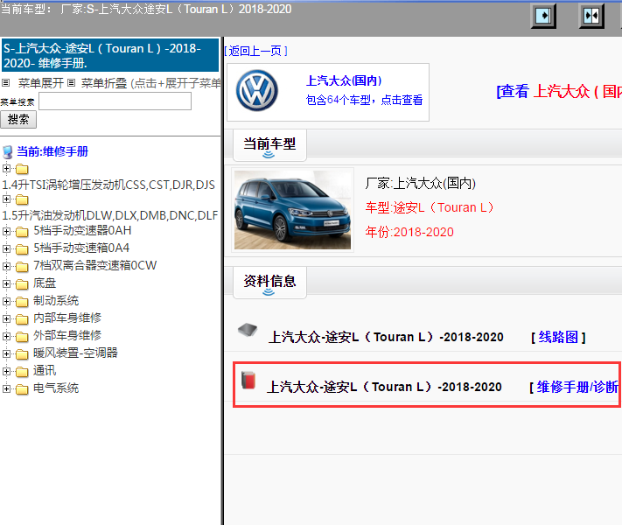Image resolution: width=622 pixels, height=525 pixels.
Task: Select the 1.4升TSI涡轮增压发动机CSS,CST,DJR,DJS item
Action: tap(108, 185)
